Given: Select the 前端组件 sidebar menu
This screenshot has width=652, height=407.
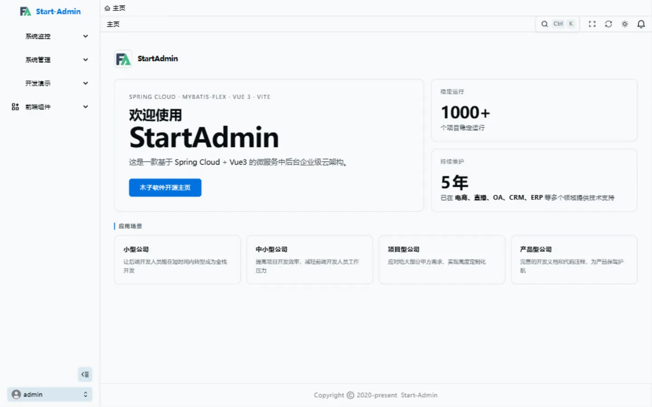Looking at the screenshot, I should point(50,107).
